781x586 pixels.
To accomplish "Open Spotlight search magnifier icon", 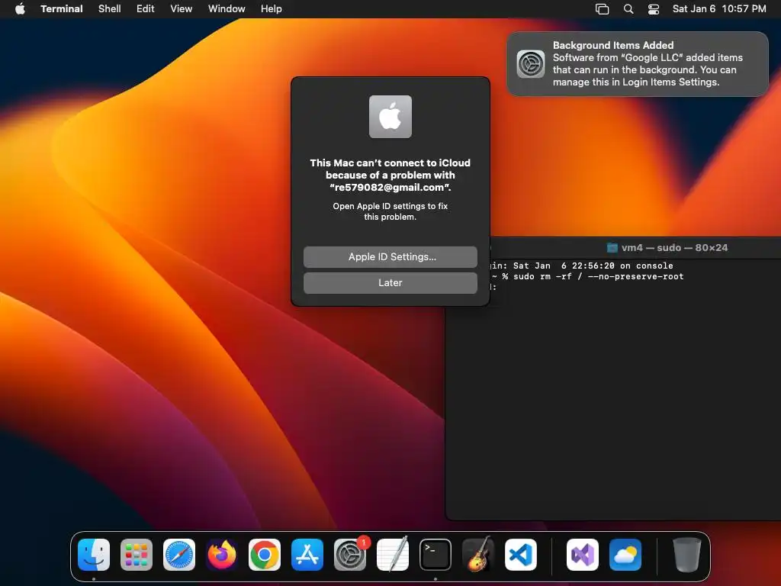I will click(x=628, y=9).
